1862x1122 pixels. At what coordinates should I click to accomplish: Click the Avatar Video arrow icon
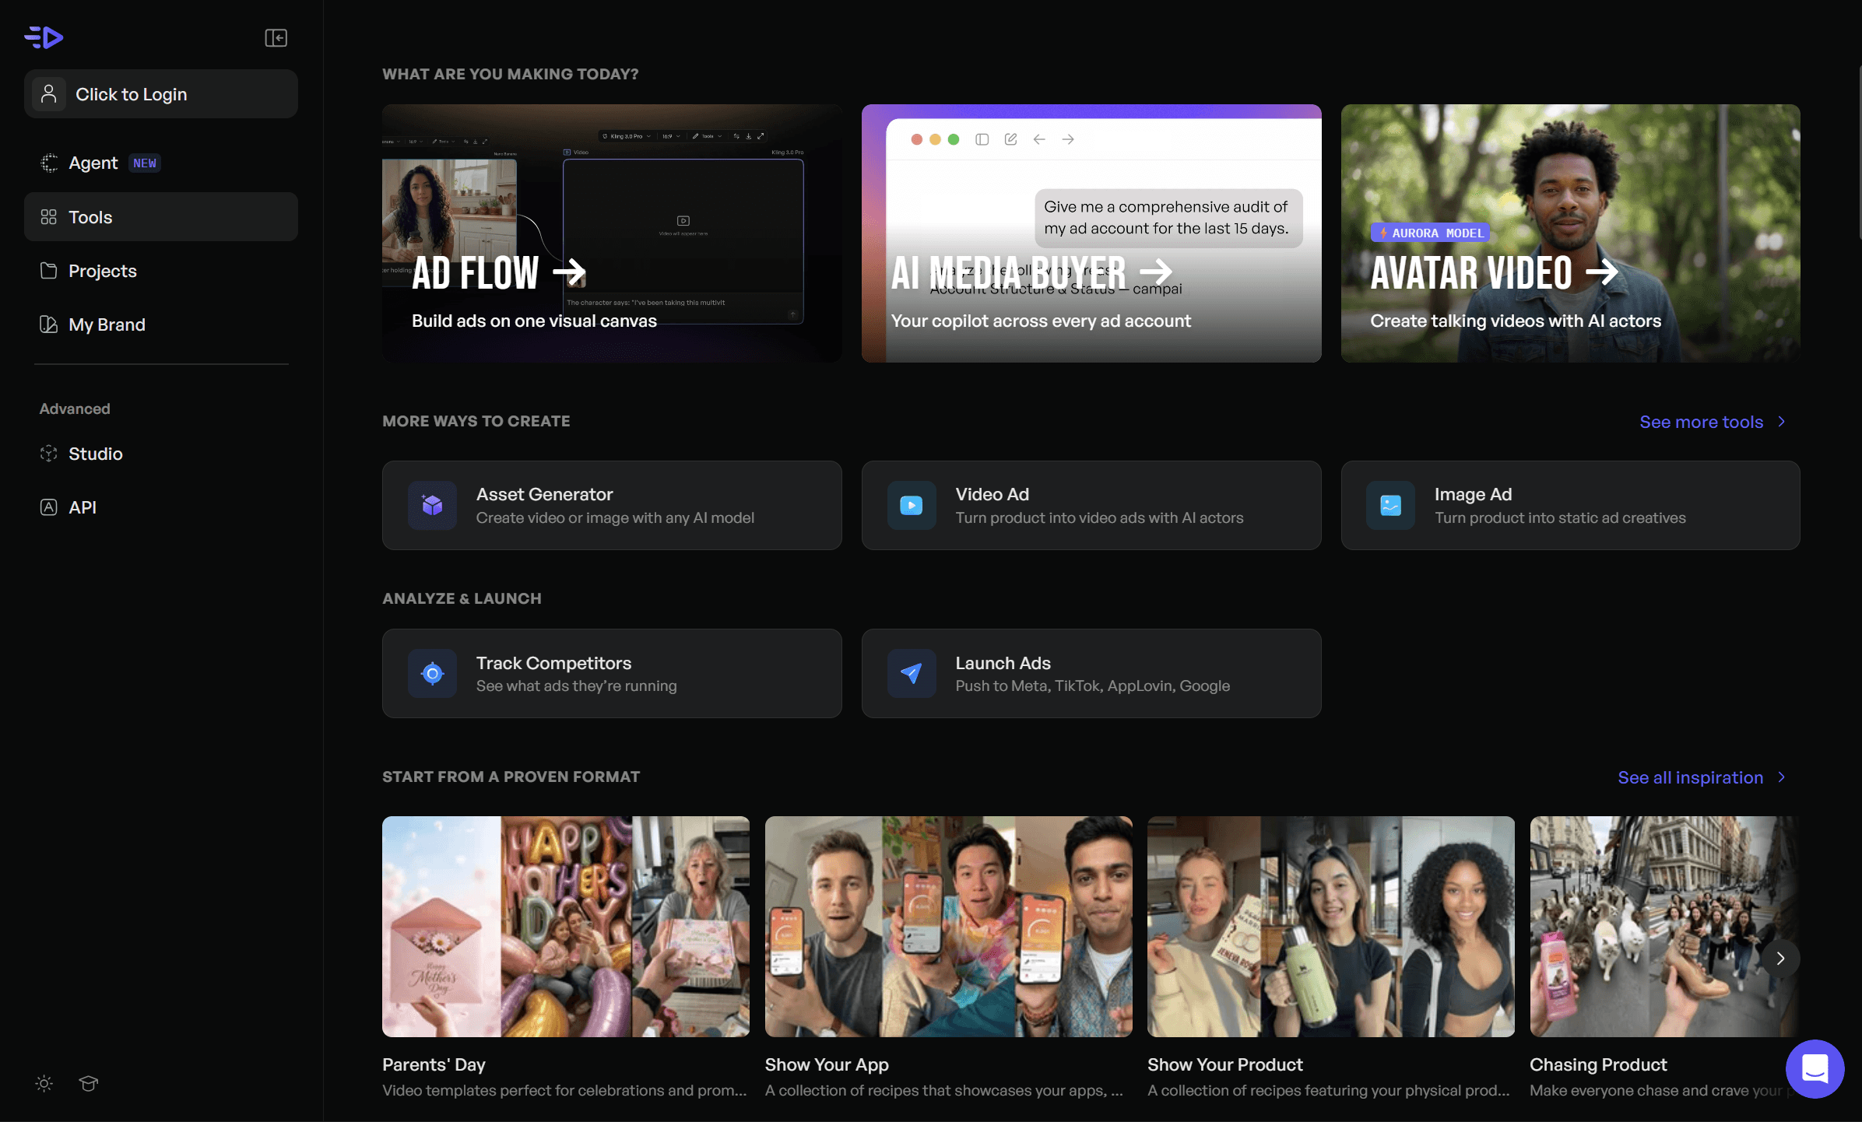1602,272
